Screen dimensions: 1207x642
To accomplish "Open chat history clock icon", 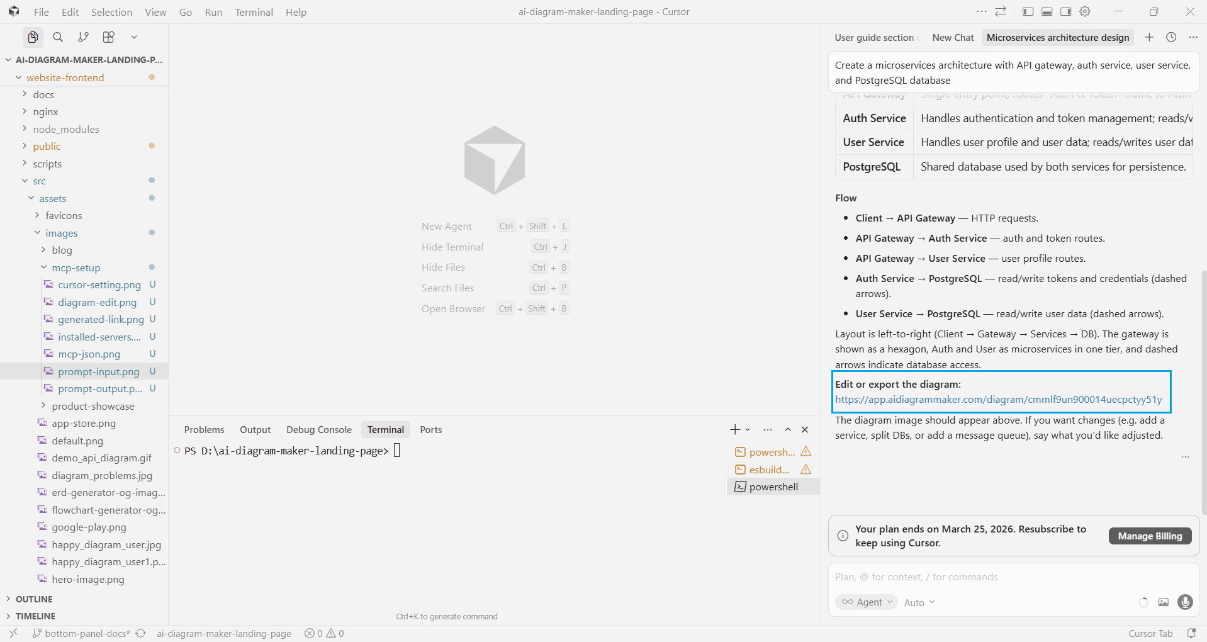I will pyautogui.click(x=1171, y=37).
